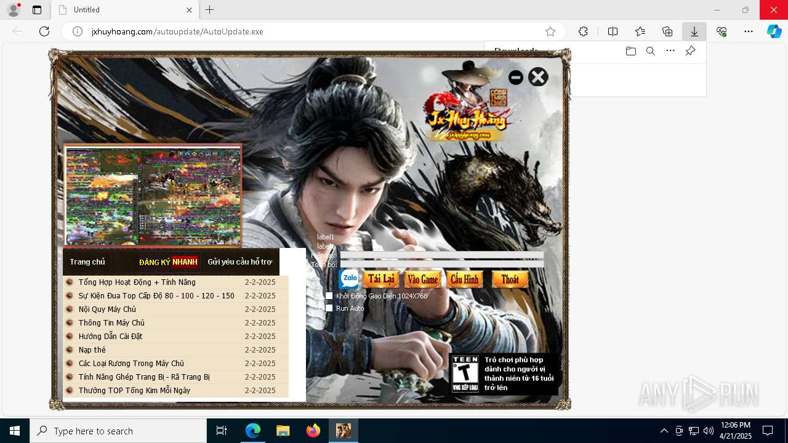Show hidden system tray icons
Image resolution: width=788 pixels, height=443 pixels.
(x=664, y=431)
